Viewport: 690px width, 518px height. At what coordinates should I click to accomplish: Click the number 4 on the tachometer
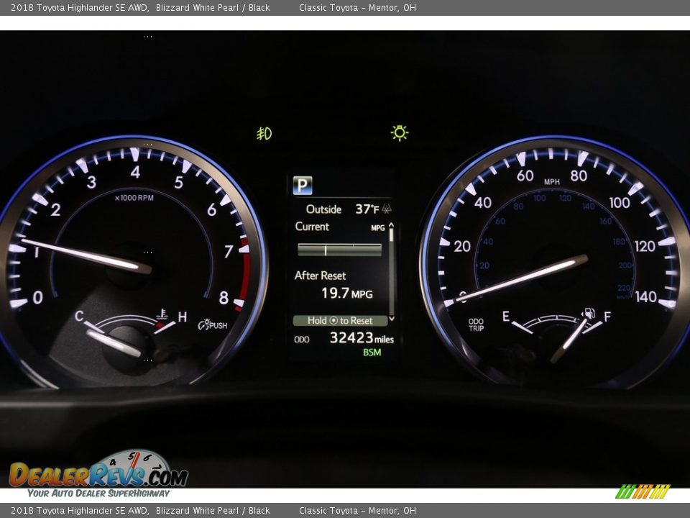135,172
